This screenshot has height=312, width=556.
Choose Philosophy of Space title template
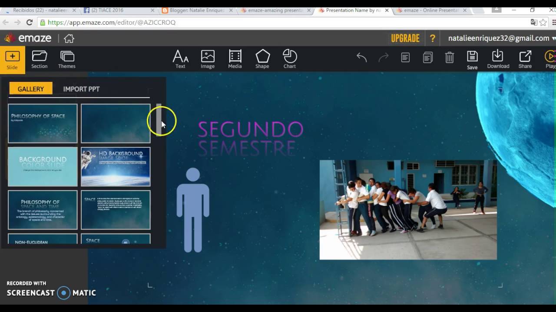tap(43, 123)
